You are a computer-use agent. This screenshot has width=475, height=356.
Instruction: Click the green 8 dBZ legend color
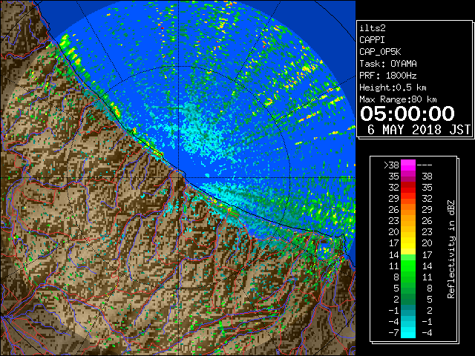pyautogui.click(x=408, y=277)
